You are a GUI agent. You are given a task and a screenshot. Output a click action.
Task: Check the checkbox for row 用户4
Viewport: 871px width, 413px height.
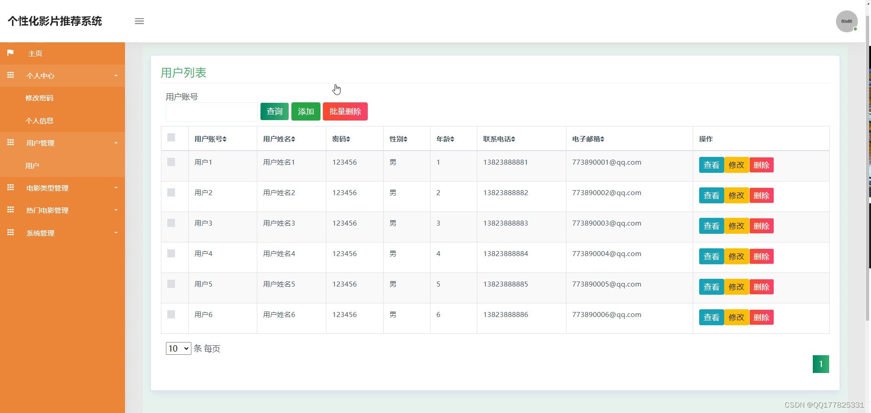coord(171,253)
